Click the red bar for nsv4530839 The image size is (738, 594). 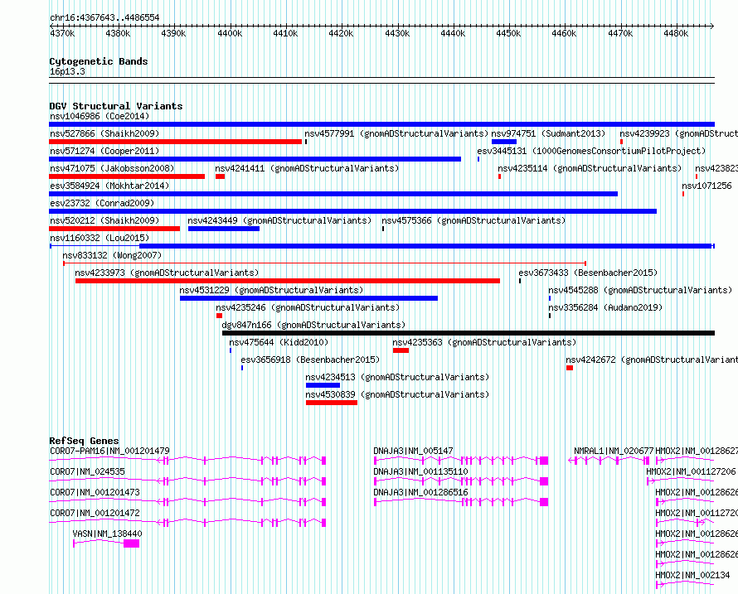pyautogui.click(x=332, y=403)
